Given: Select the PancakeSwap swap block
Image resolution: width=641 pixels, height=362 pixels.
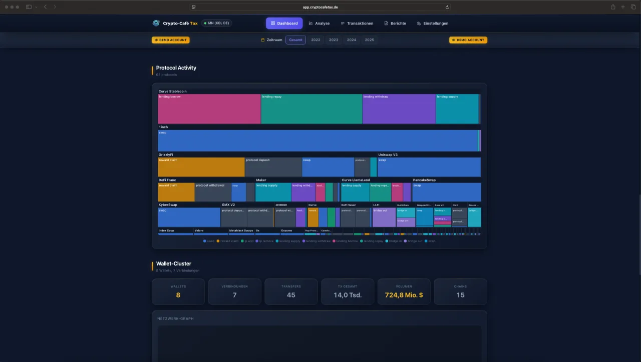Looking at the screenshot, I should click(x=447, y=192).
